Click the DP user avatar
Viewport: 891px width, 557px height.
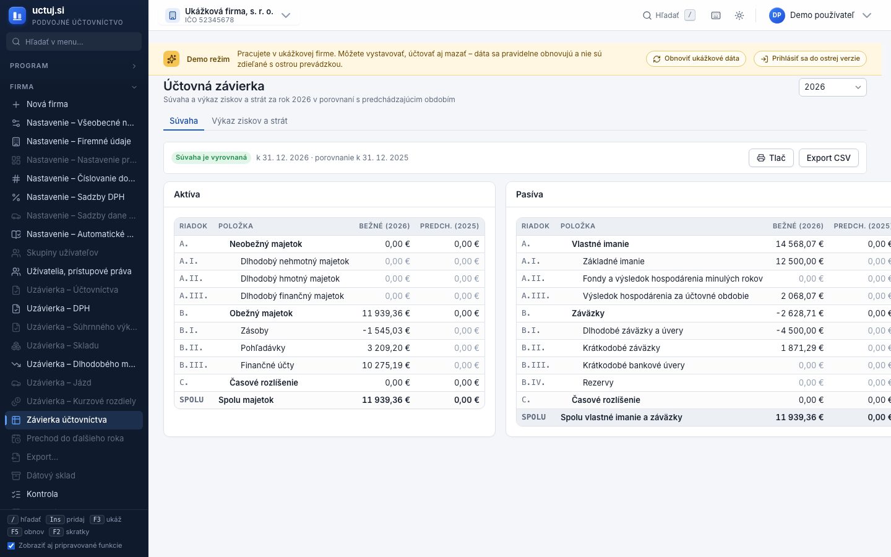tap(777, 15)
